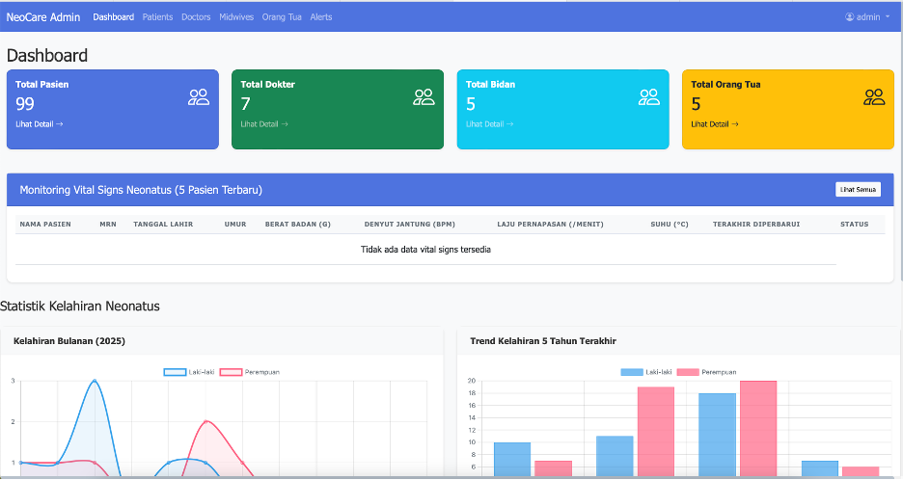Viewport: 903px width, 480px height.
Task: Open the admin account dropdown
Action: click(868, 17)
